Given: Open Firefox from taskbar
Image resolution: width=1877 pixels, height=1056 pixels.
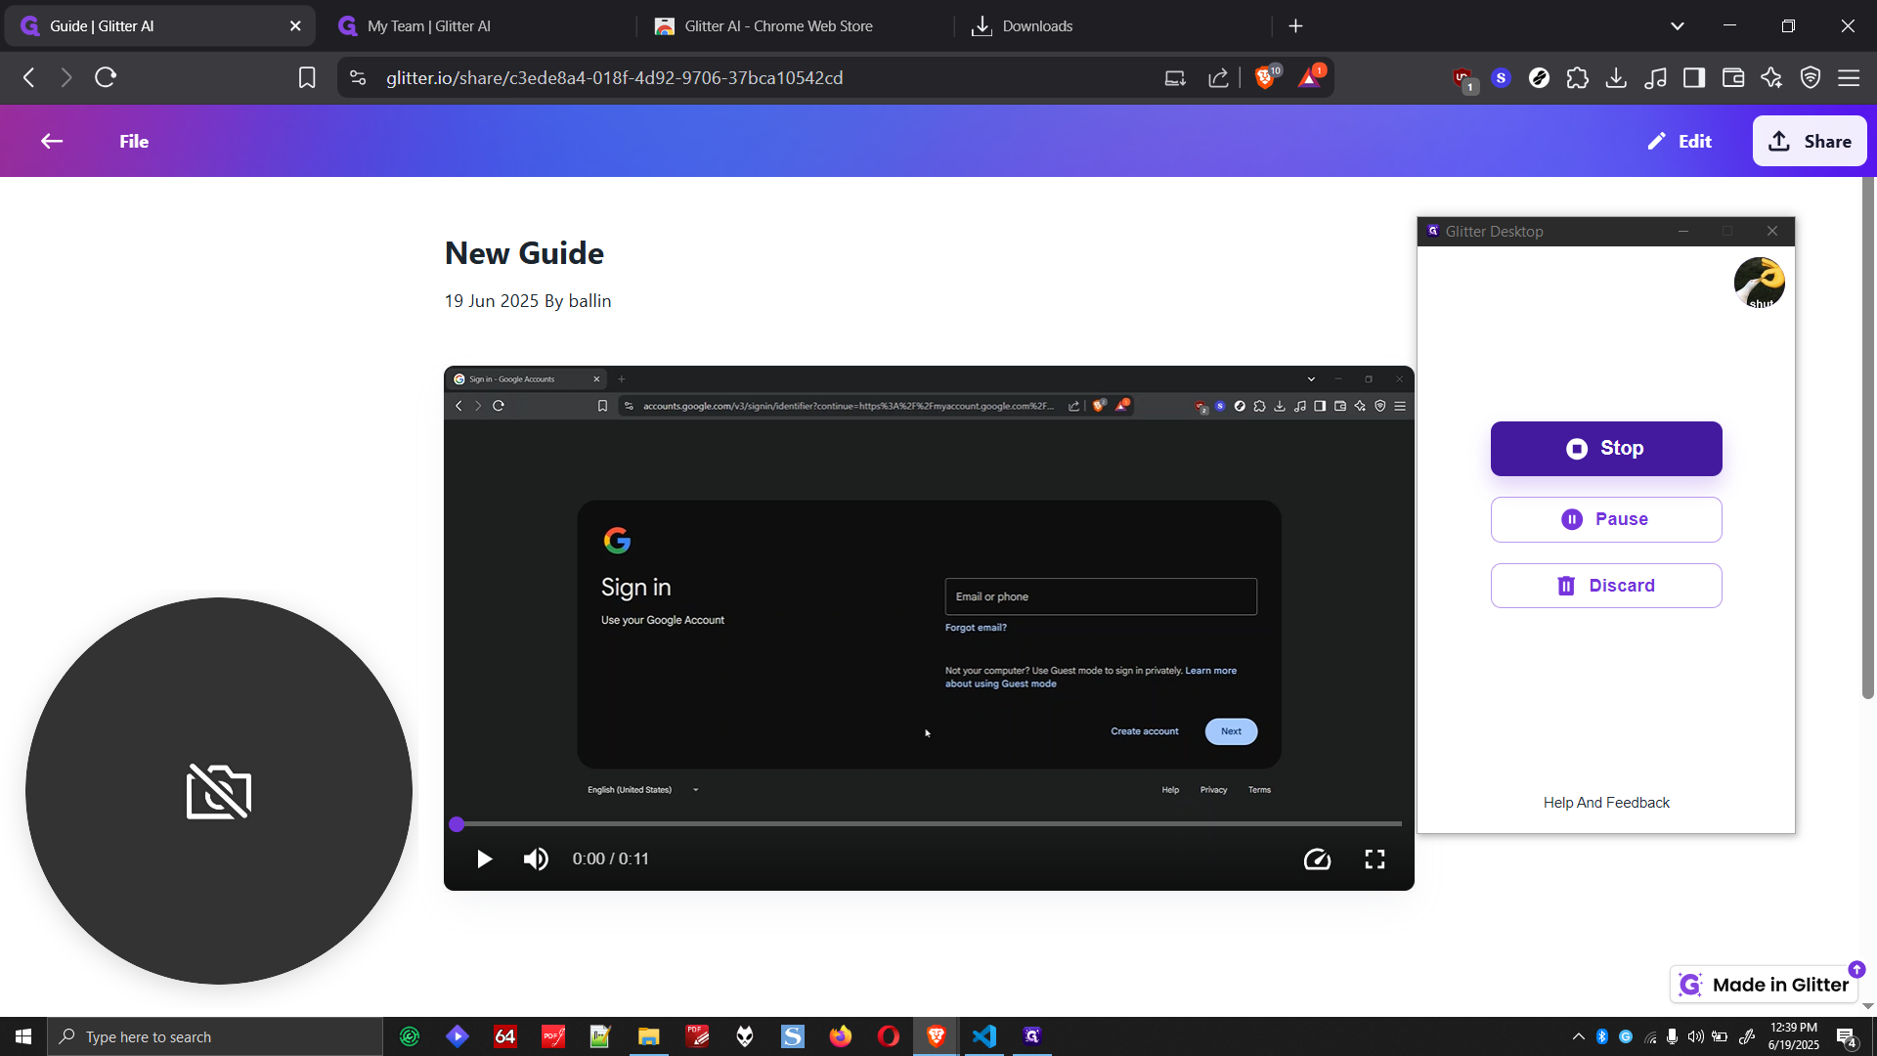Looking at the screenshot, I should [x=841, y=1036].
